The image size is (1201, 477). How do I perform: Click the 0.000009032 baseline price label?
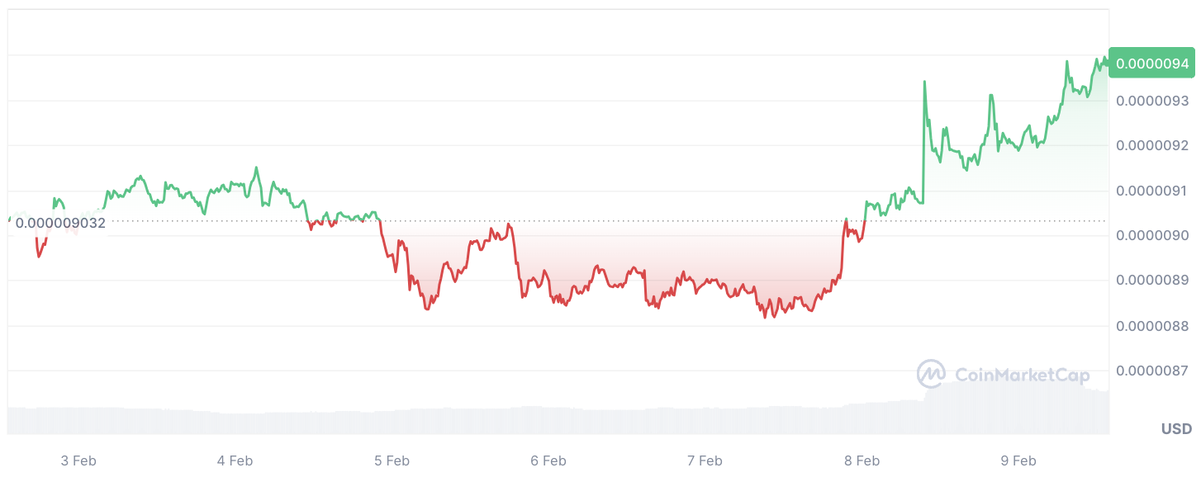coord(60,222)
